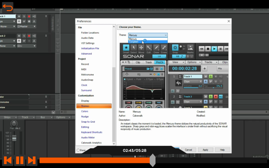Click Track 2 archive A button
Viewport: 269px width, 168px height.
pos(34,41)
